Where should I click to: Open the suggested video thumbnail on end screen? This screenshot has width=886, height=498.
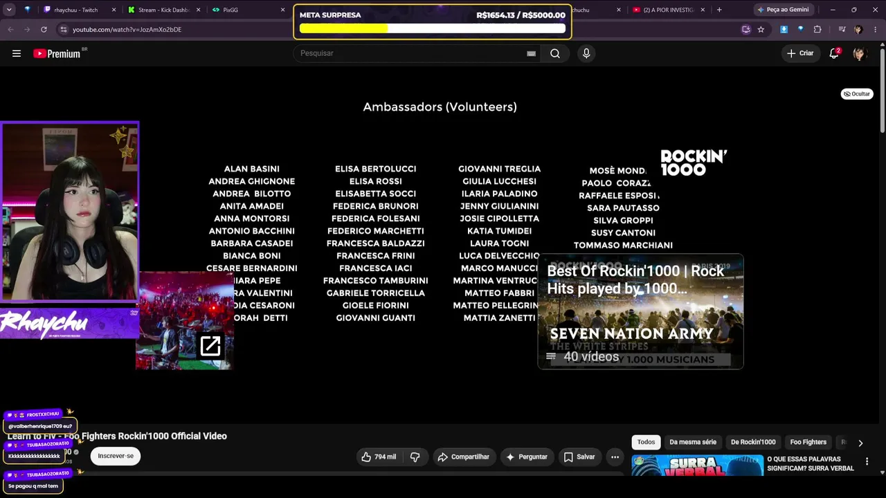185,320
